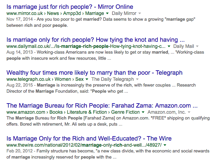Image resolution: width=217 pixels, height=165 pixels.
Task: Open Daily Mail marriage rich people result
Action: 95,40
